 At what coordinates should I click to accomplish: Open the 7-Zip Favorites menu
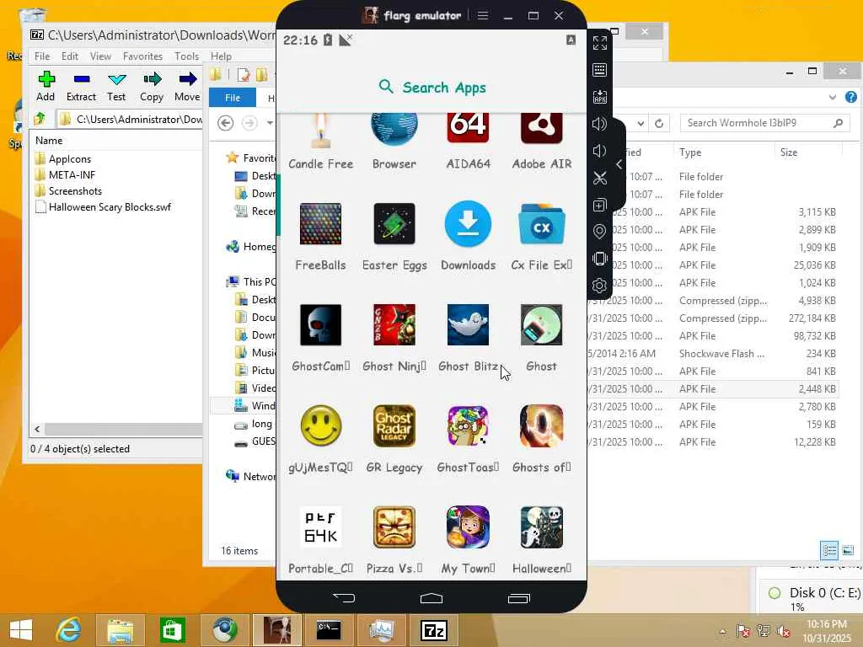pyautogui.click(x=142, y=56)
